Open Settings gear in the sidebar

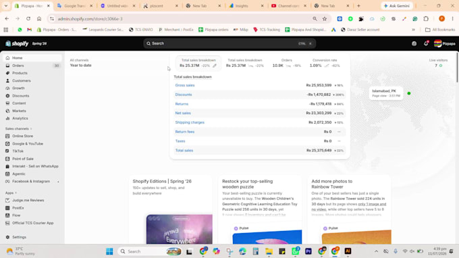click(x=7, y=237)
